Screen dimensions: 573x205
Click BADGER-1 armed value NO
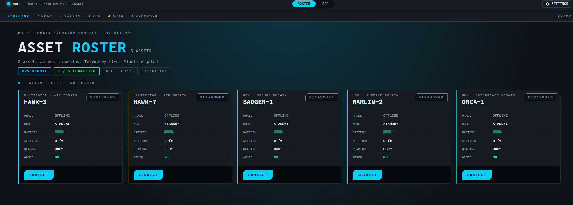[276, 157]
